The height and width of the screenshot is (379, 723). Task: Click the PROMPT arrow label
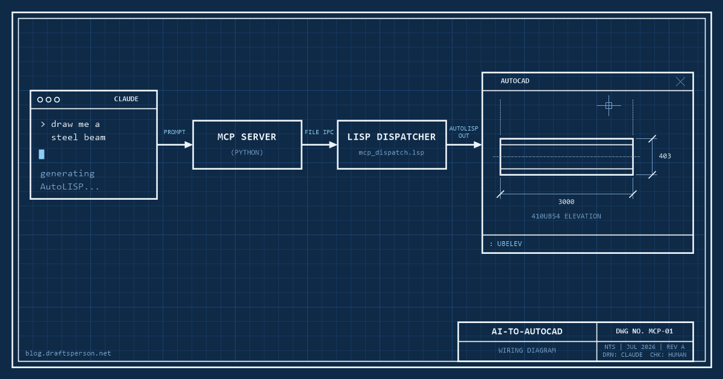coord(175,132)
